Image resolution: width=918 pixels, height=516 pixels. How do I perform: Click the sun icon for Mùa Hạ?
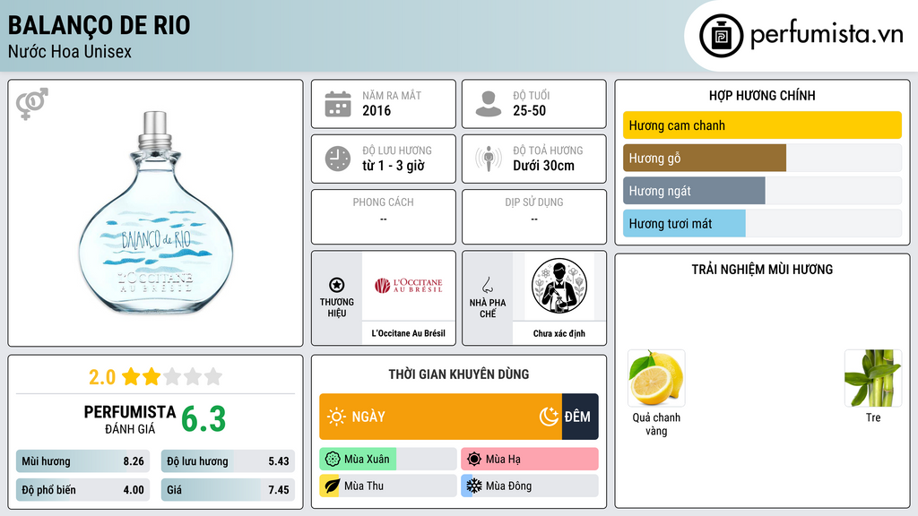[x=474, y=460]
